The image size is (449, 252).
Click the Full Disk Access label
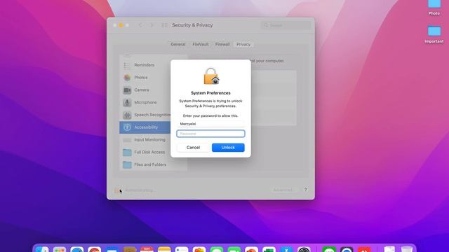tap(149, 152)
